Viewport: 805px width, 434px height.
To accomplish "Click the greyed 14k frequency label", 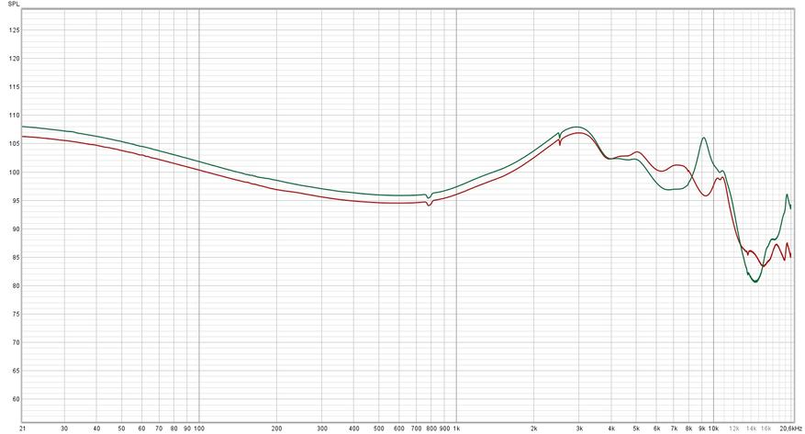I will click(751, 428).
